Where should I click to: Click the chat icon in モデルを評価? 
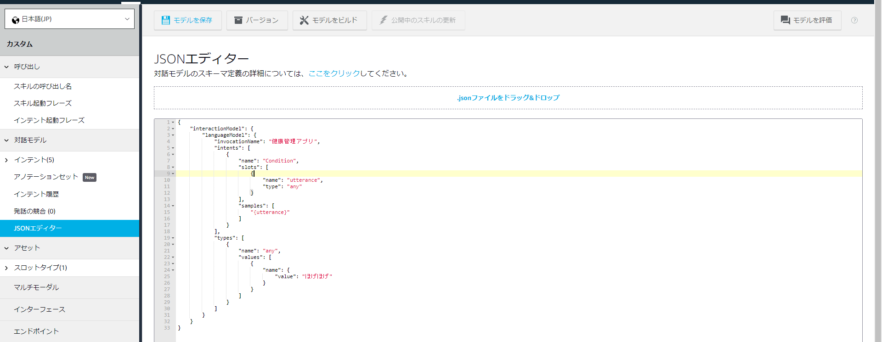point(785,20)
